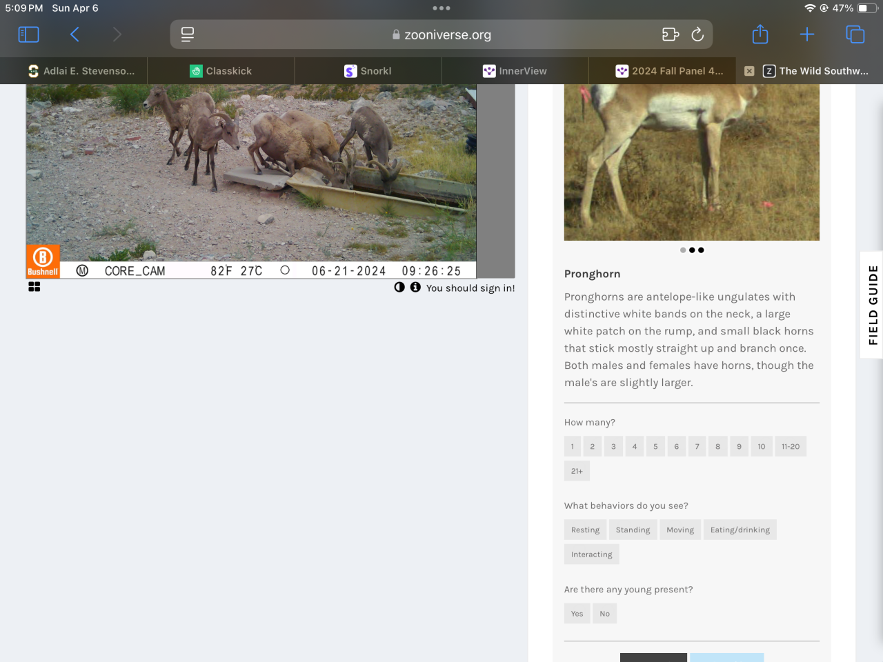Show the tab overview
The height and width of the screenshot is (662, 883).
[855, 34]
